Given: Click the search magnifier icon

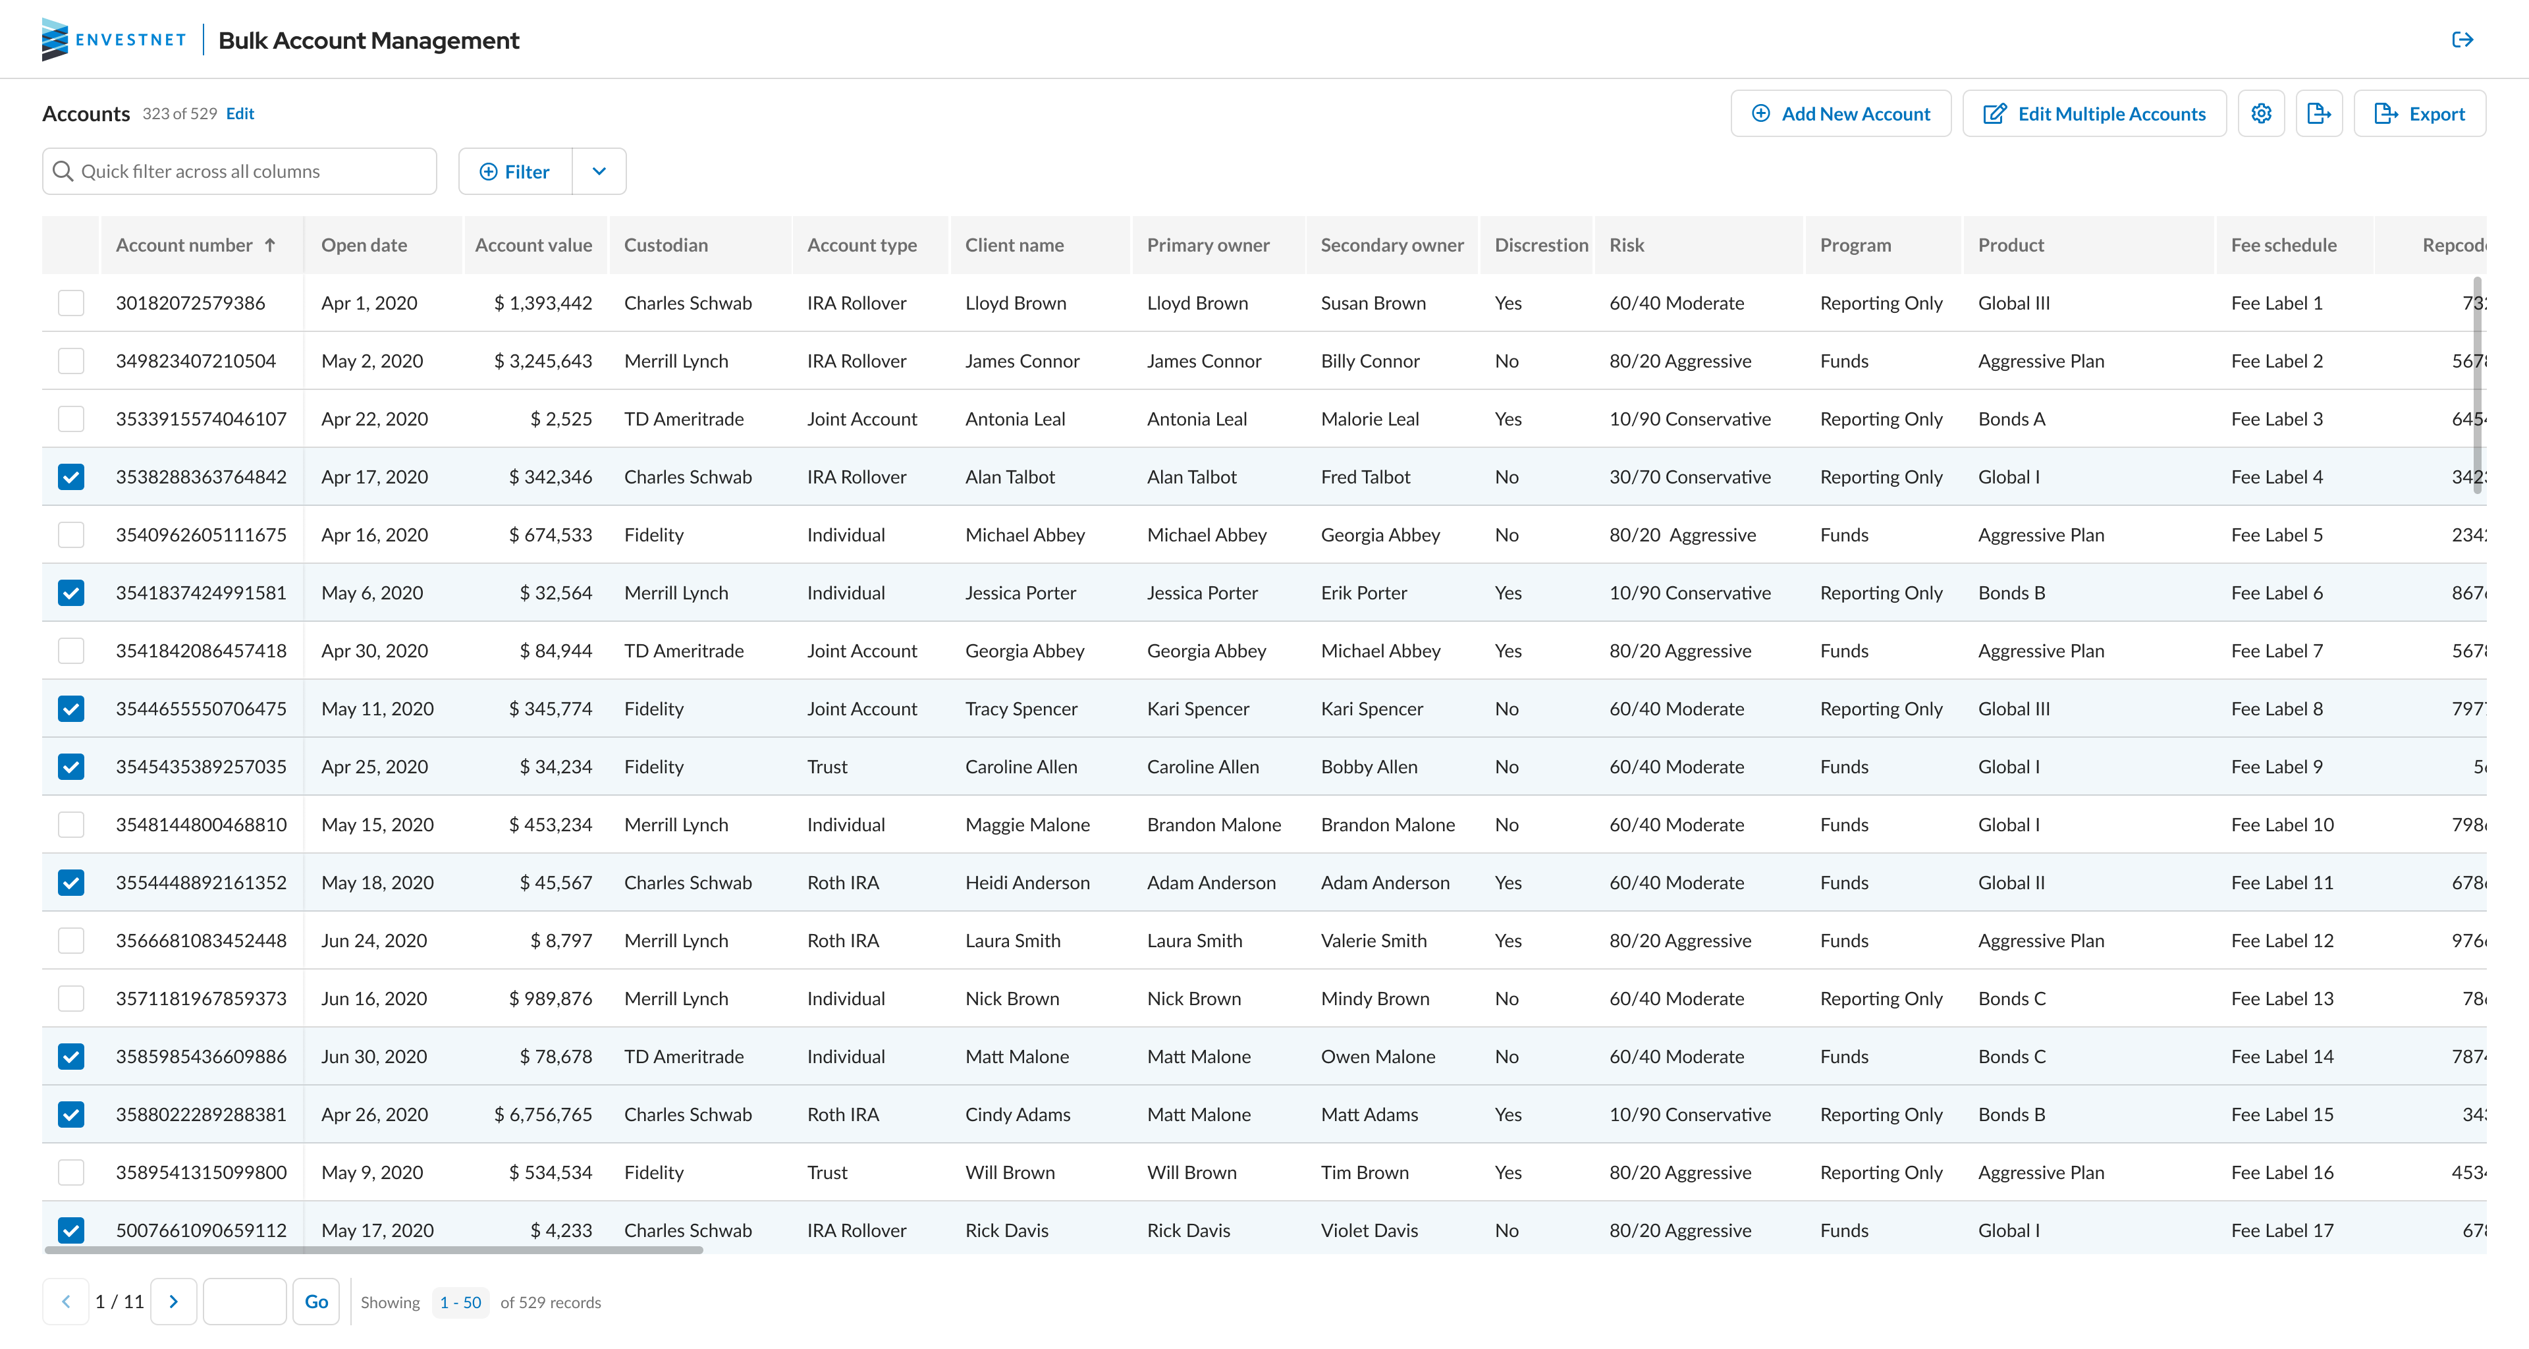Looking at the screenshot, I should pyautogui.click(x=63, y=172).
